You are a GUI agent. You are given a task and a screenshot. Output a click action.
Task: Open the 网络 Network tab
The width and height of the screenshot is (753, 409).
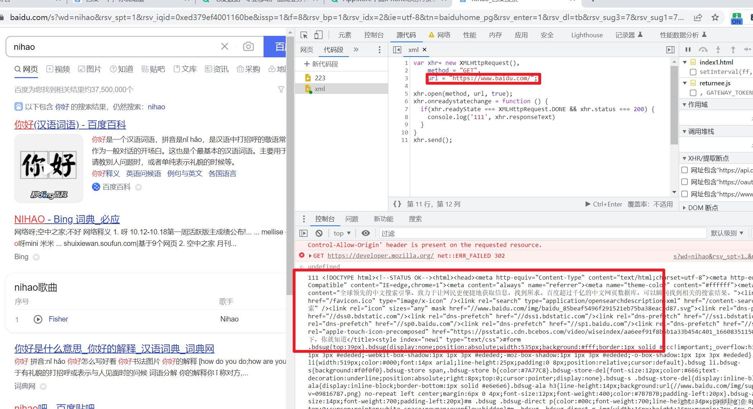[x=440, y=35]
